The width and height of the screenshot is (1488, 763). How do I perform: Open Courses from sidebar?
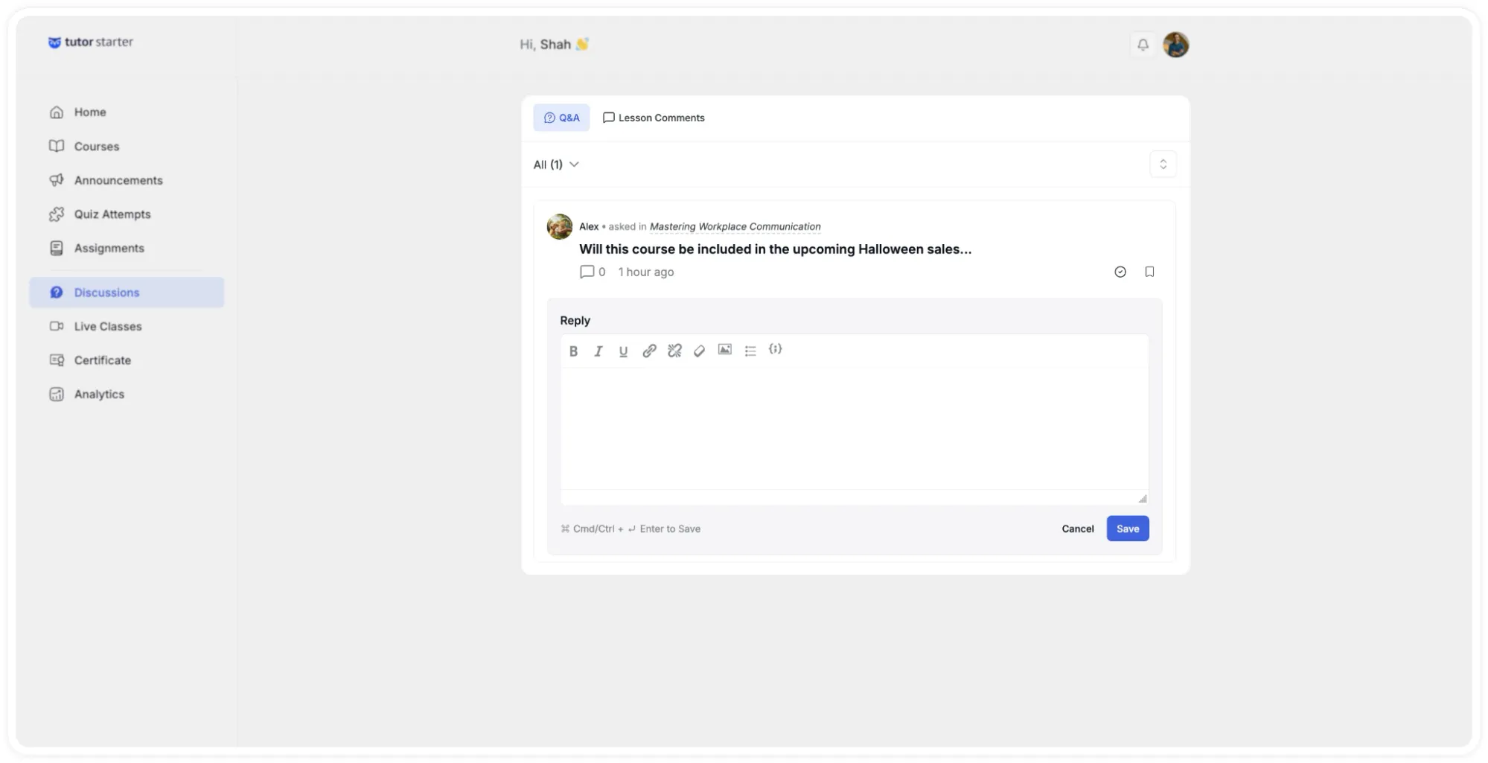tap(84, 147)
